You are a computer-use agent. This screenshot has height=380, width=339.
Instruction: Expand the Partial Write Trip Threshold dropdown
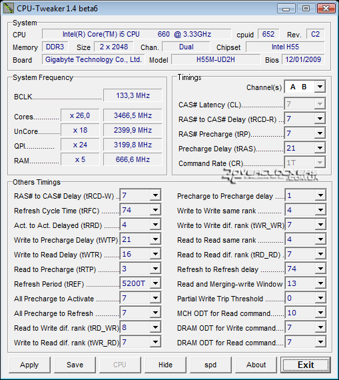[320, 298]
